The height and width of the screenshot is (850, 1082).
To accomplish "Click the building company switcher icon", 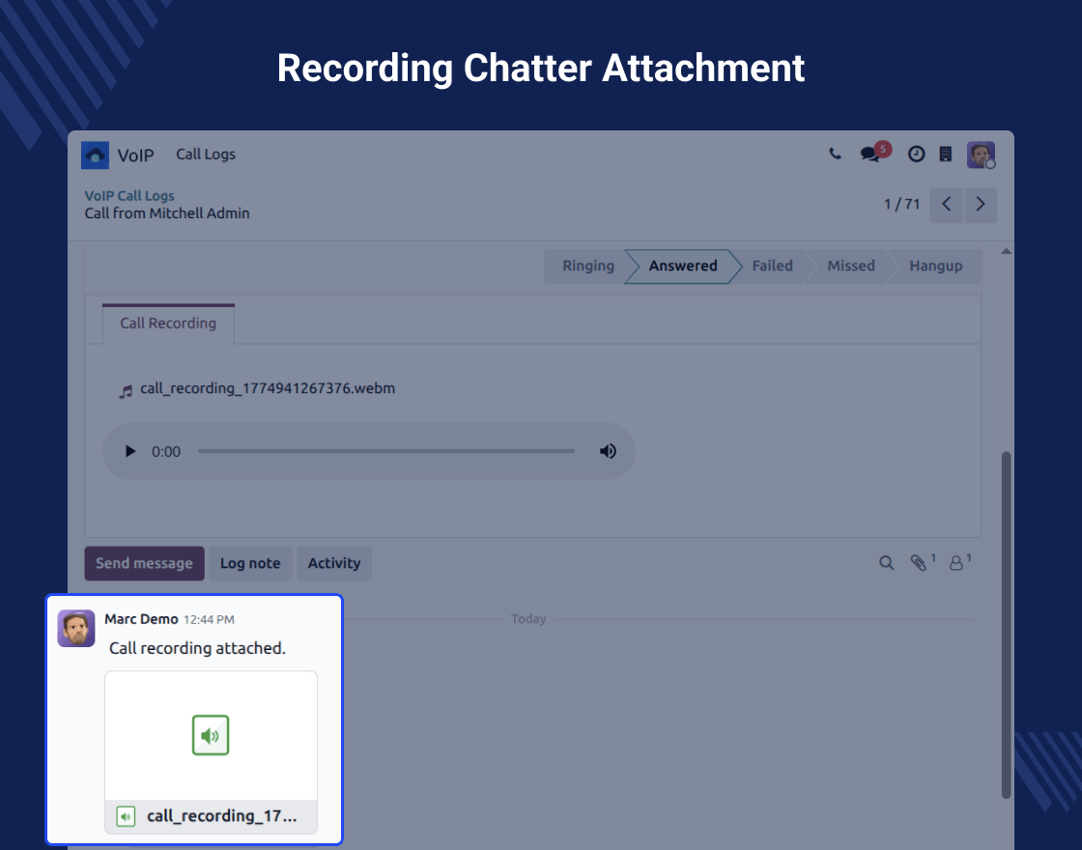I will click(x=946, y=155).
